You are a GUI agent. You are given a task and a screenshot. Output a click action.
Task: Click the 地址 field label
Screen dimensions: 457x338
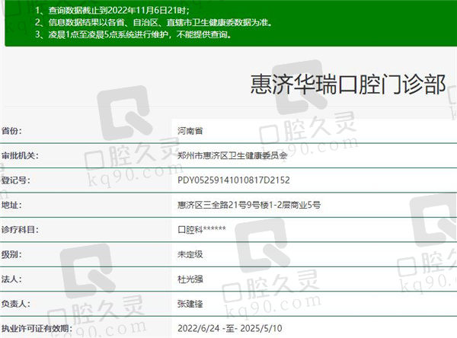point(11,205)
